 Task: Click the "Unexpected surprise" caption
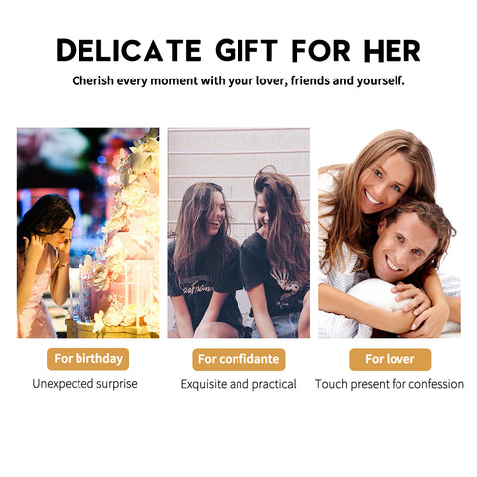[84, 384]
